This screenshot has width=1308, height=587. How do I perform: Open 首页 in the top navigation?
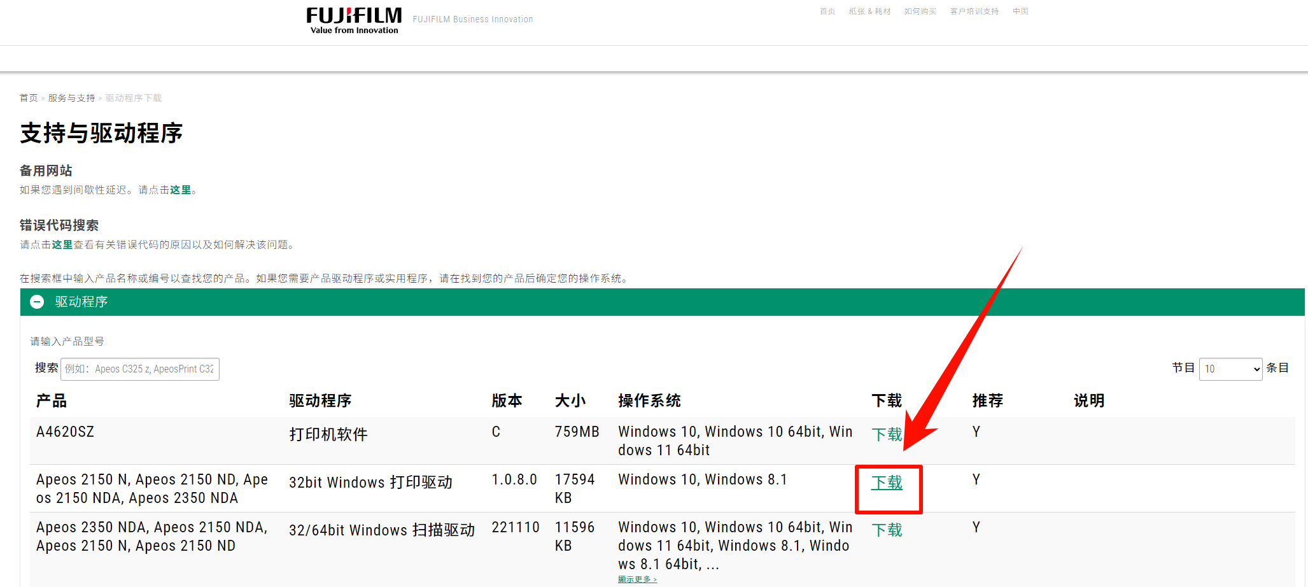pos(827,11)
